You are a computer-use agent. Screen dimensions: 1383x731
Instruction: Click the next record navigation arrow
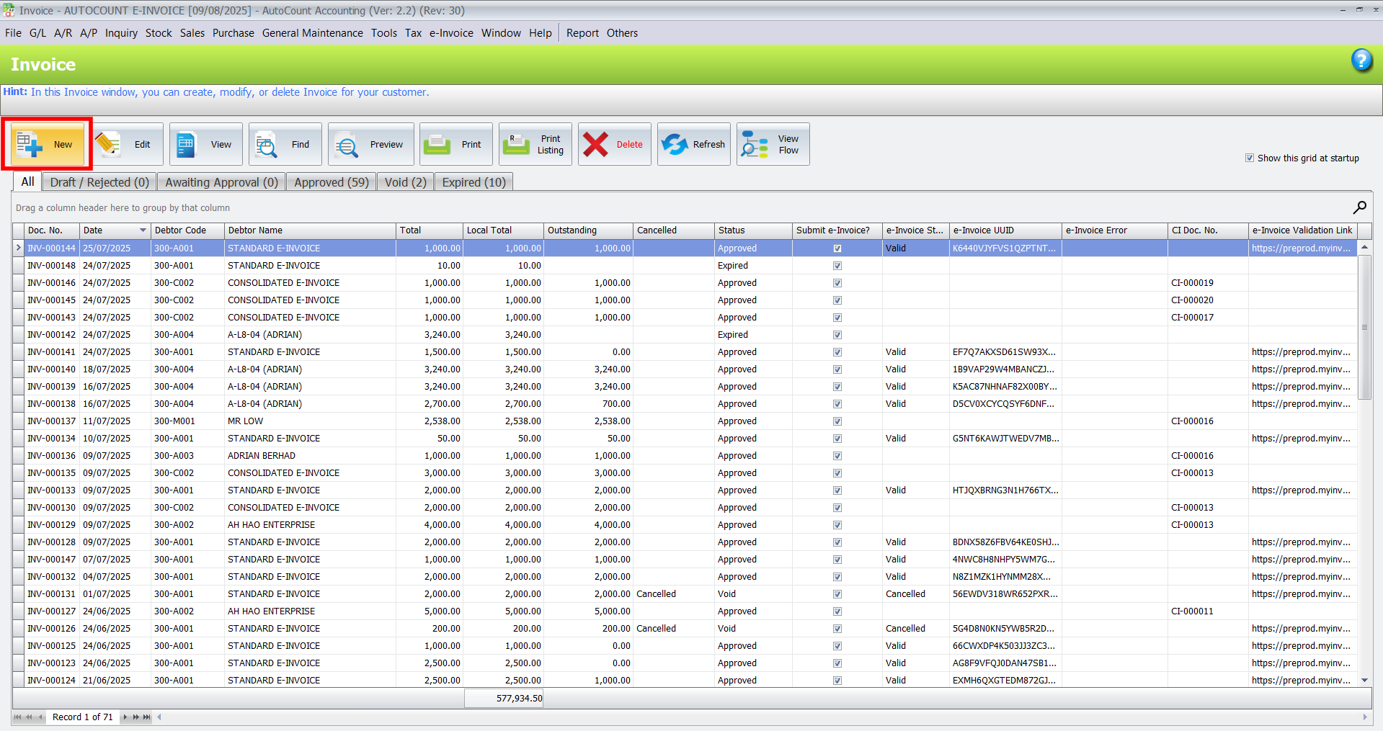click(125, 717)
